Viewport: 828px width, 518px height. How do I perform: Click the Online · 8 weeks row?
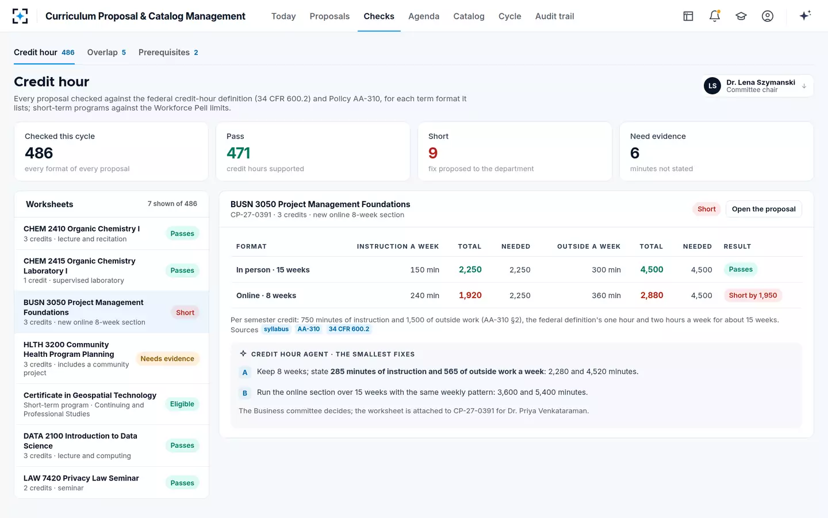tap(516, 295)
